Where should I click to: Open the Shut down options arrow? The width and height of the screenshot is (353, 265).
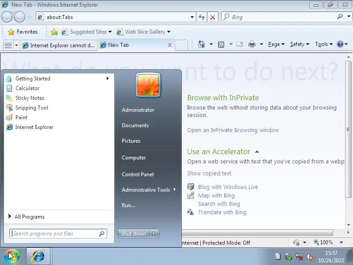coord(154,234)
